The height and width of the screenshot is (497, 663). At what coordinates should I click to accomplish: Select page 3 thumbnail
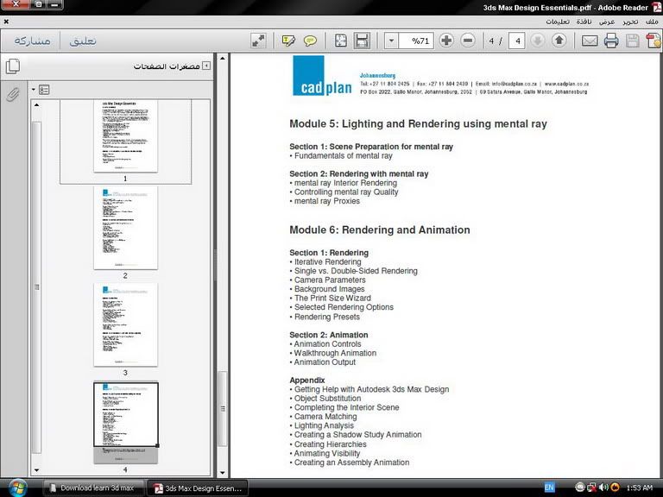point(125,324)
